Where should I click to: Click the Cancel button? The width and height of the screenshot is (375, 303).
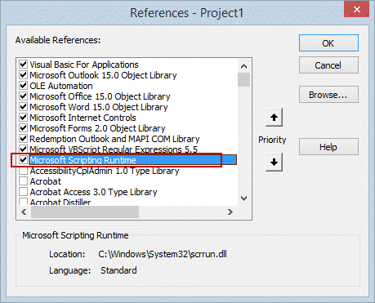click(x=328, y=65)
